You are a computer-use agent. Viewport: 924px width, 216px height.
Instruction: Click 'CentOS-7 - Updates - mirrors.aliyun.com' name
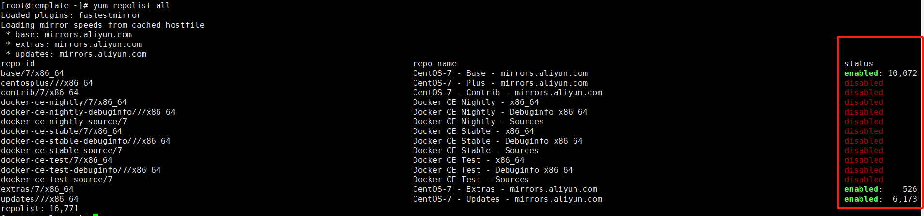[x=508, y=199]
